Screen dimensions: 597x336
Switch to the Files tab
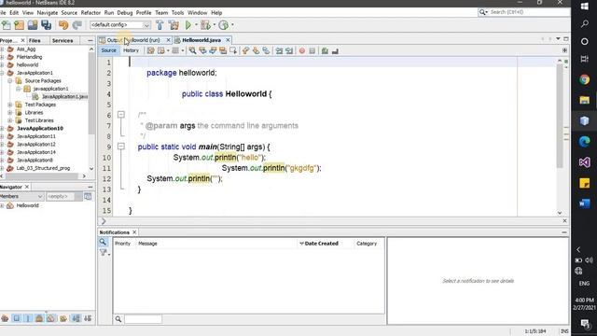pyautogui.click(x=35, y=40)
